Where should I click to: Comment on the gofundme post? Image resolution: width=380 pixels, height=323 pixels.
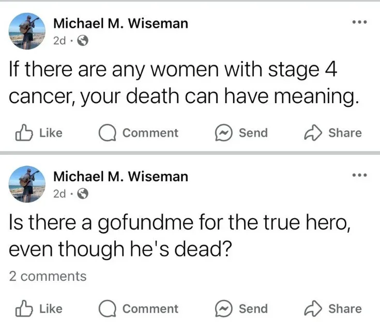[139, 309]
